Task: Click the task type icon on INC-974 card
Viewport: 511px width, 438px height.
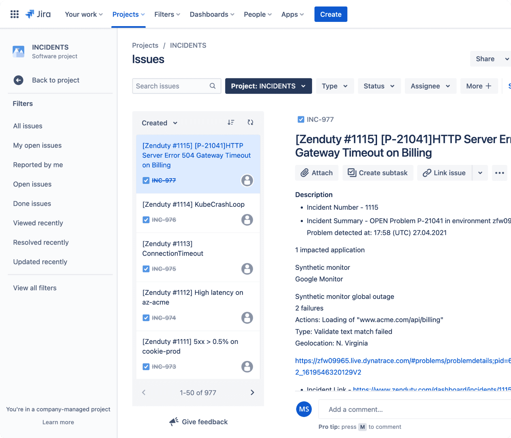Action: click(x=146, y=318)
